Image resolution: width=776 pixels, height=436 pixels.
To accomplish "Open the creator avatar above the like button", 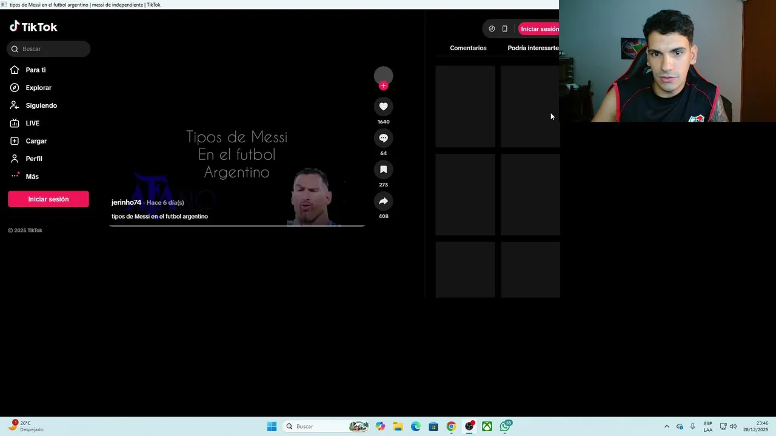I will (x=383, y=76).
